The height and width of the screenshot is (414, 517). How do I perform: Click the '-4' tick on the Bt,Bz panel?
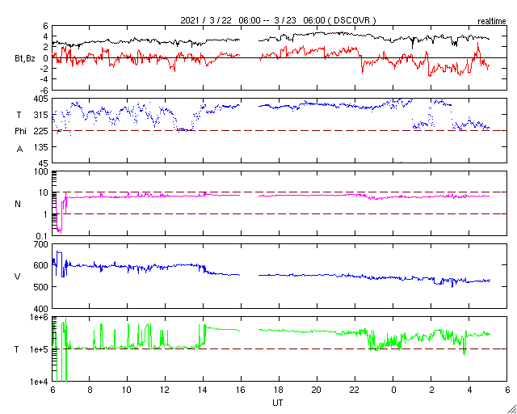44,79
